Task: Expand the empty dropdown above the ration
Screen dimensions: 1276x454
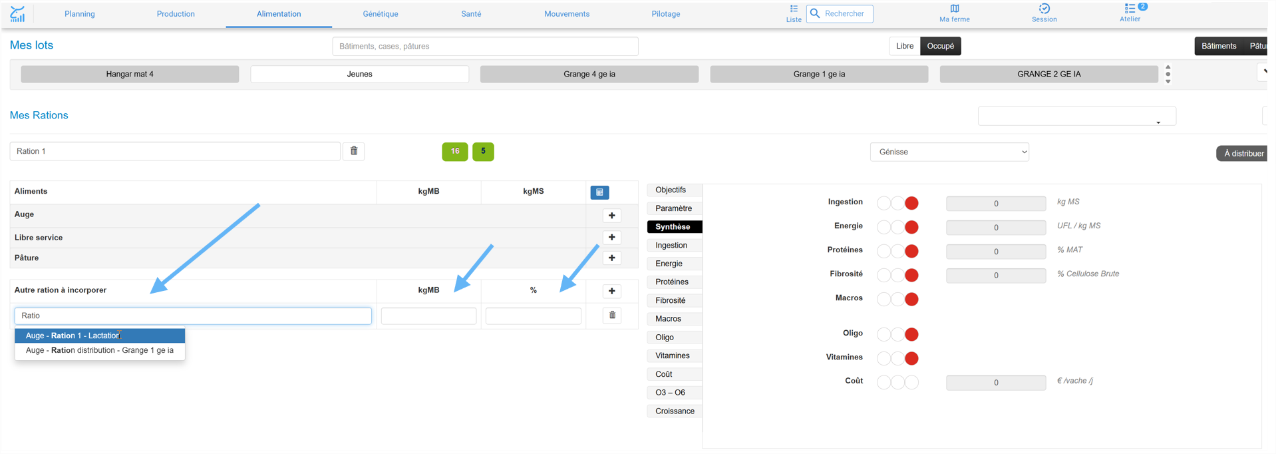Action: click(x=1076, y=116)
